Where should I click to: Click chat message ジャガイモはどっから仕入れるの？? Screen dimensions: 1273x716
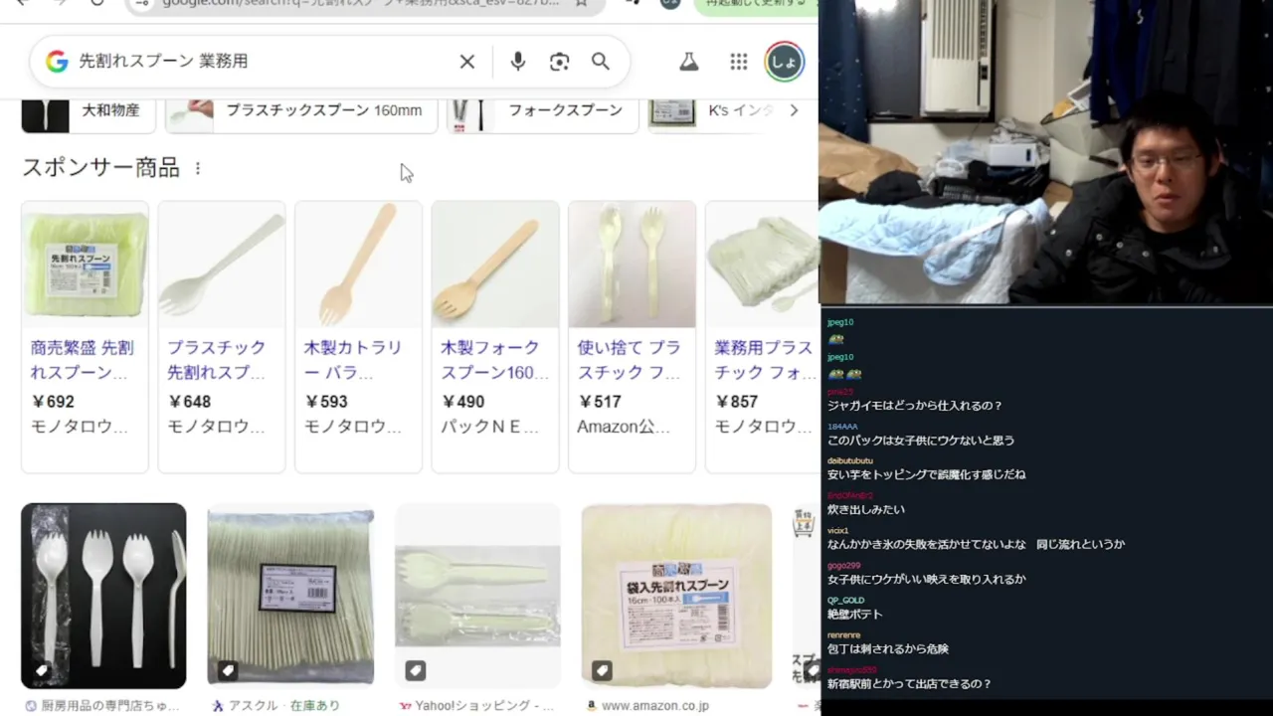tap(915, 406)
